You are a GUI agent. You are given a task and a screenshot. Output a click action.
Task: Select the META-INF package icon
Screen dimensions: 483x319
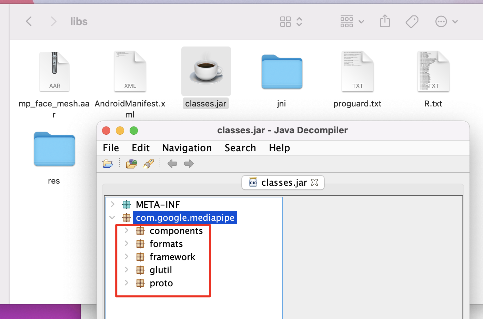(127, 204)
